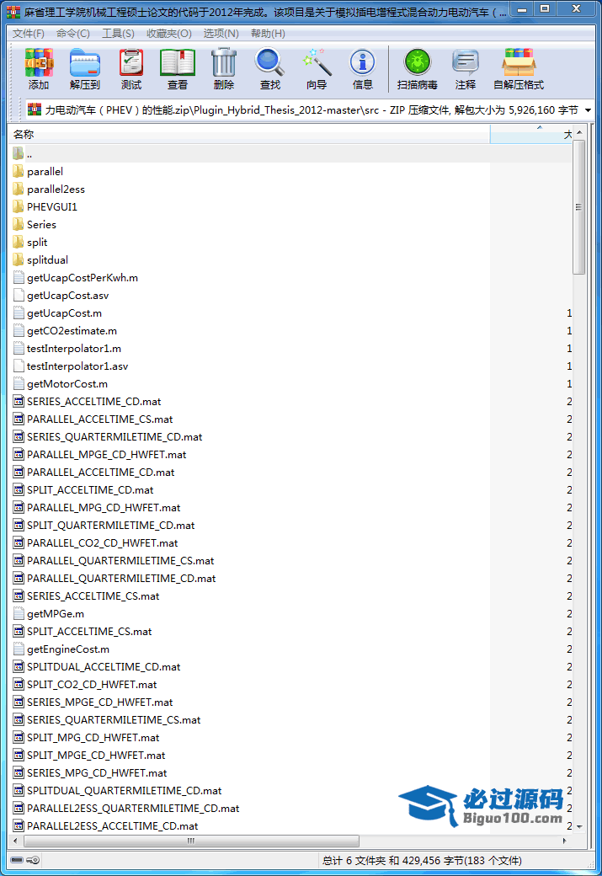Show archive 信息 (Info) icon

coord(362,62)
